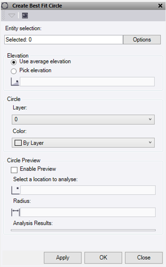Open the Layer dropdown
This screenshot has height=267, width=166.
pyautogui.click(x=83, y=119)
